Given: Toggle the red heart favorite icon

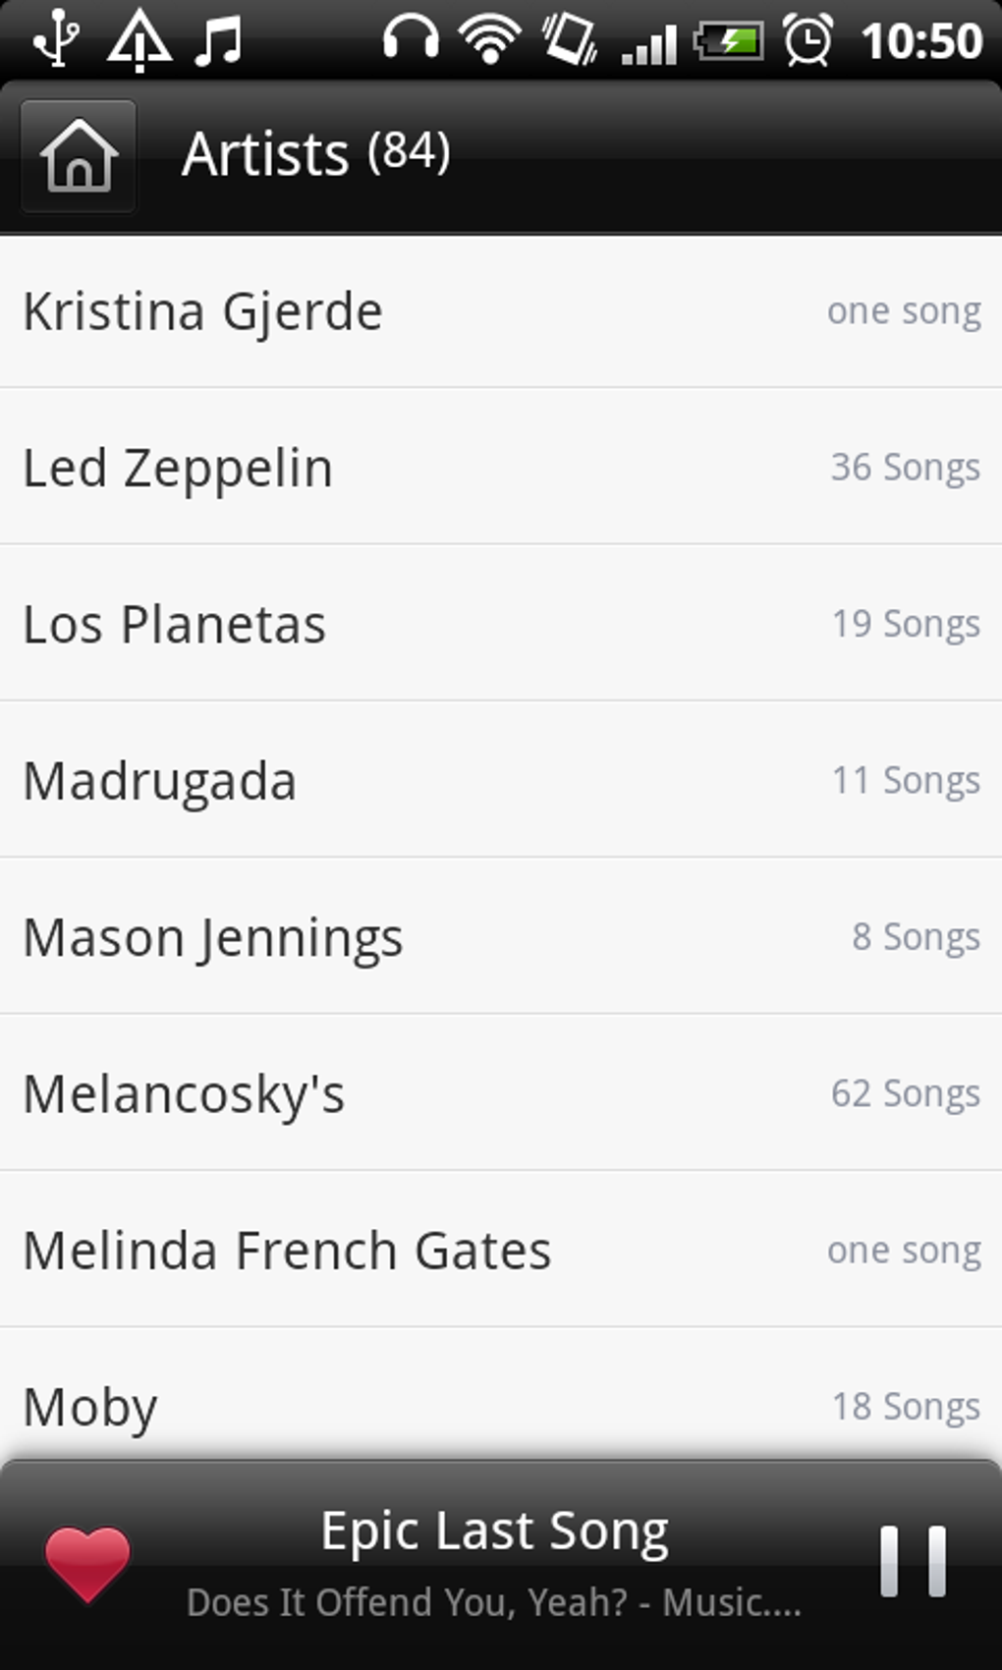Looking at the screenshot, I should 87,1562.
